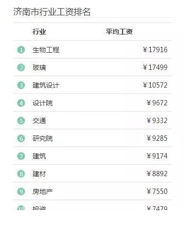190x225 pixels.
Task: Click the rank 2 circle badge
Action: point(21,67)
